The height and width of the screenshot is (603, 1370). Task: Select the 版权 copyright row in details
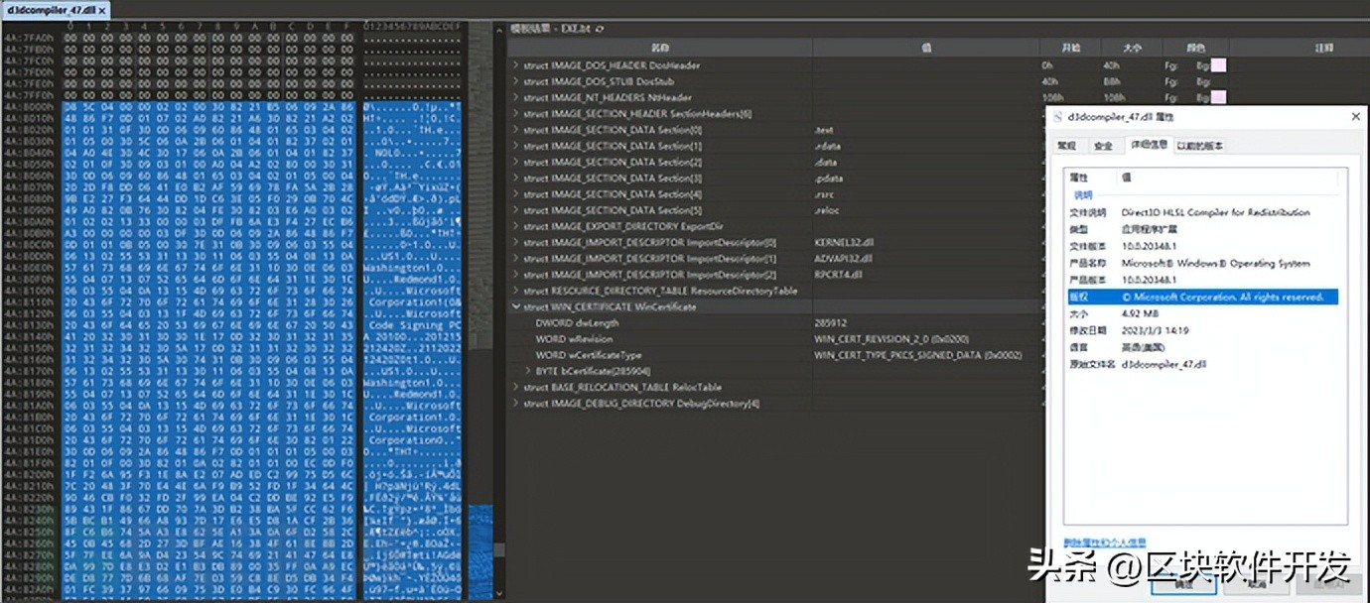[x=1200, y=297]
